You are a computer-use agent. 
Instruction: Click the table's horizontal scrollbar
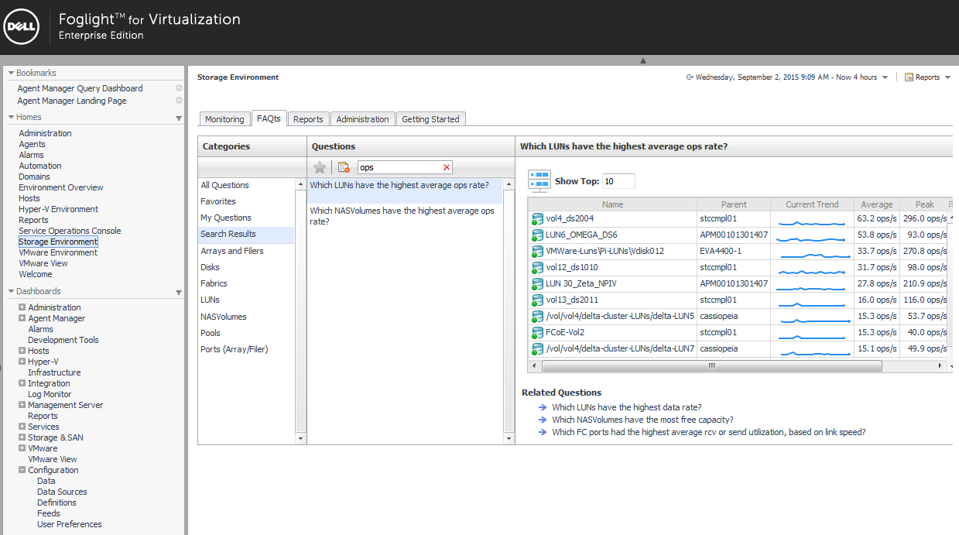point(711,365)
